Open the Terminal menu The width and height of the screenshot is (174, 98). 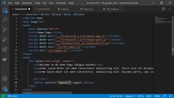pos(61,3)
